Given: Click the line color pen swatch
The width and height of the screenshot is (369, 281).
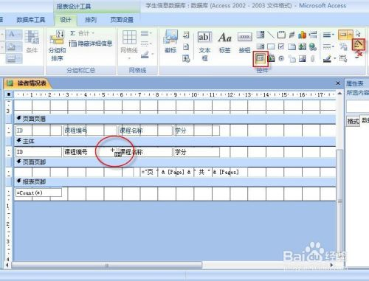Looking at the screenshot, I should [327, 58].
